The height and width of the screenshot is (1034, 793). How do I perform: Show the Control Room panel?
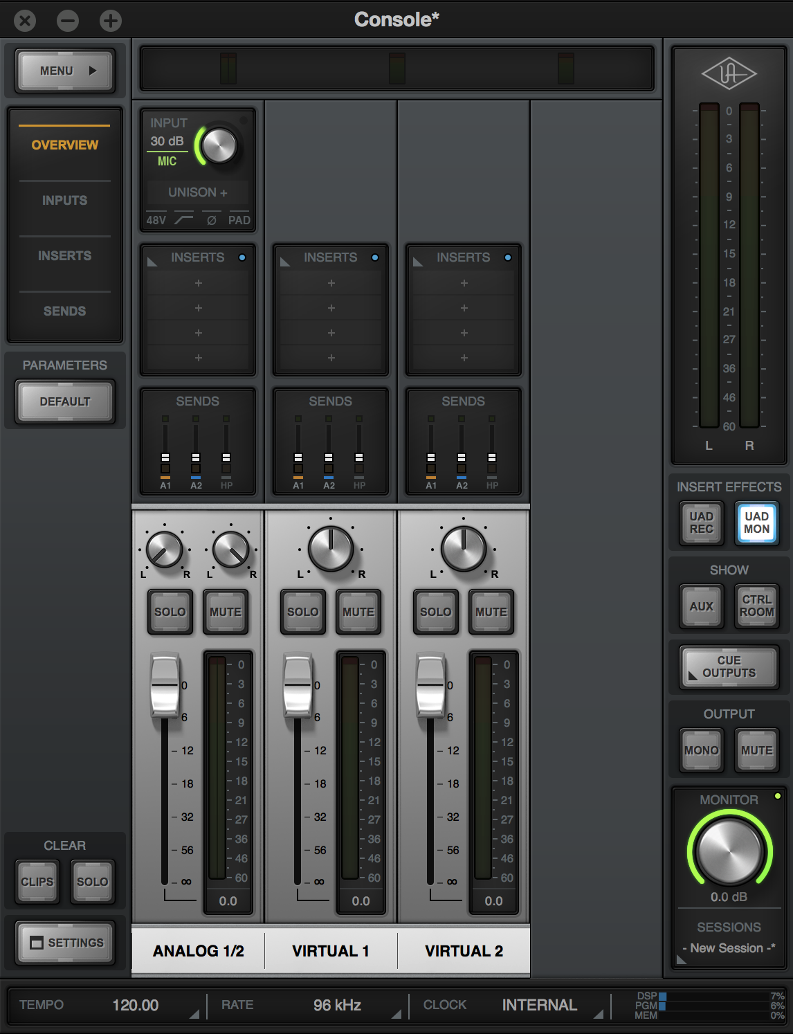pyautogui.click(x=756, y=606)
